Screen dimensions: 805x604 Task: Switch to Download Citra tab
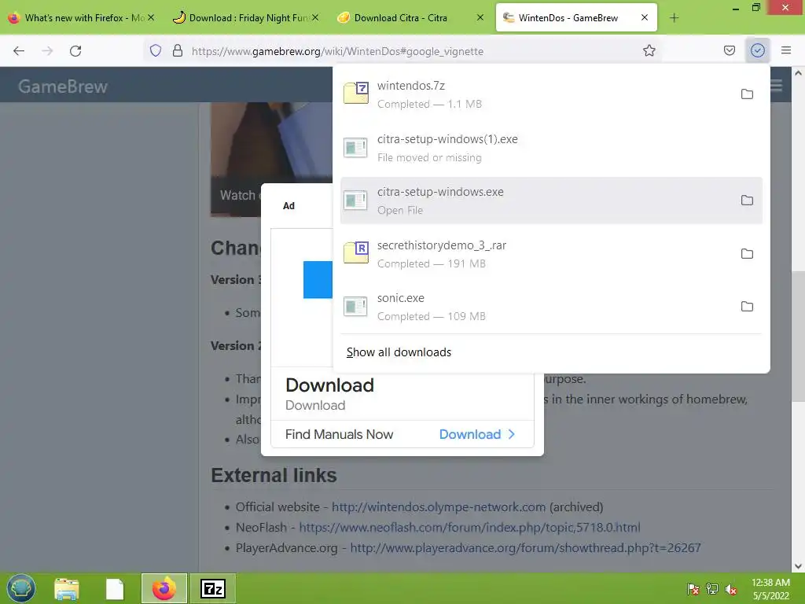(410, 18)
